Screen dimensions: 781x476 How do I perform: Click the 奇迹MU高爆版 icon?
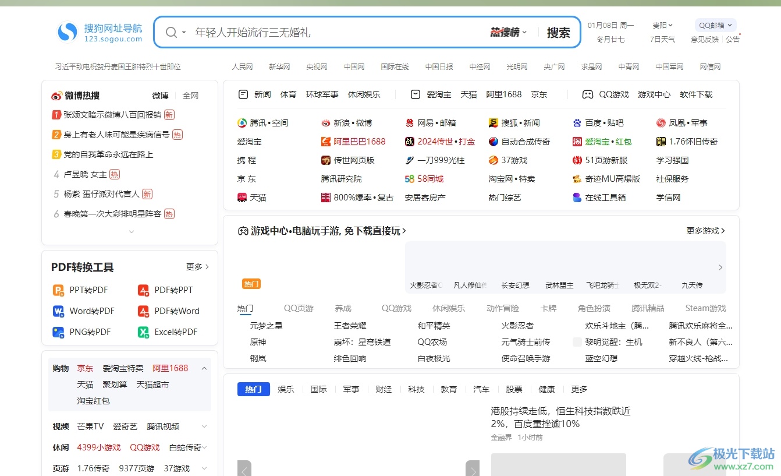coord(577,179)
